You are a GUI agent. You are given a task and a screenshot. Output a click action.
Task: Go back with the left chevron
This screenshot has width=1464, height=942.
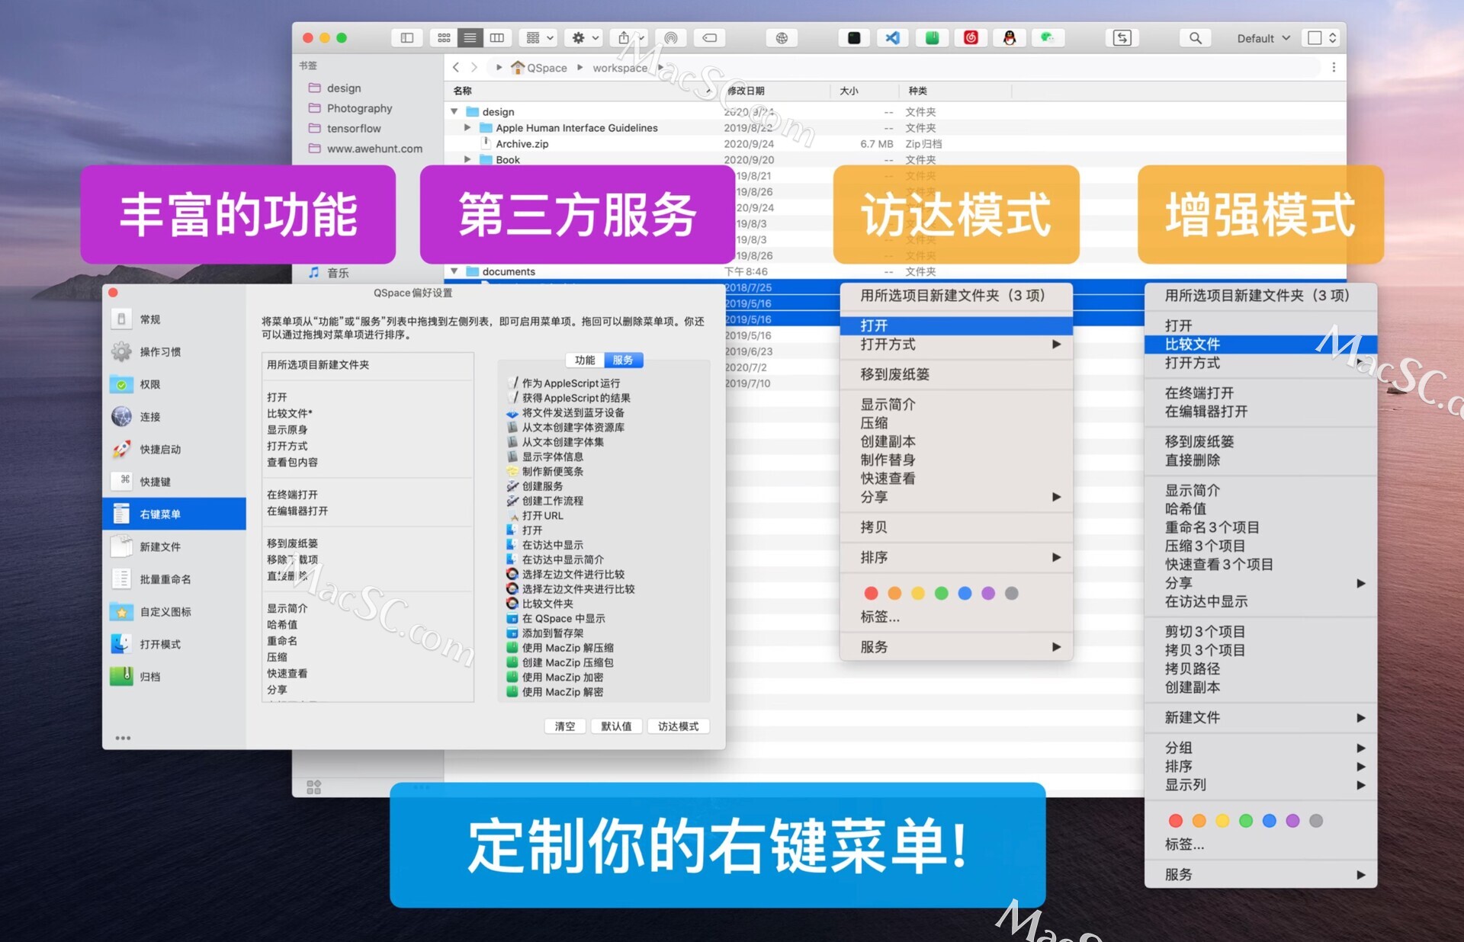tap(456, 68)
